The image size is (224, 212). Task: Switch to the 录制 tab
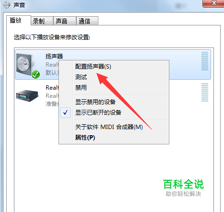pos(42,21)
